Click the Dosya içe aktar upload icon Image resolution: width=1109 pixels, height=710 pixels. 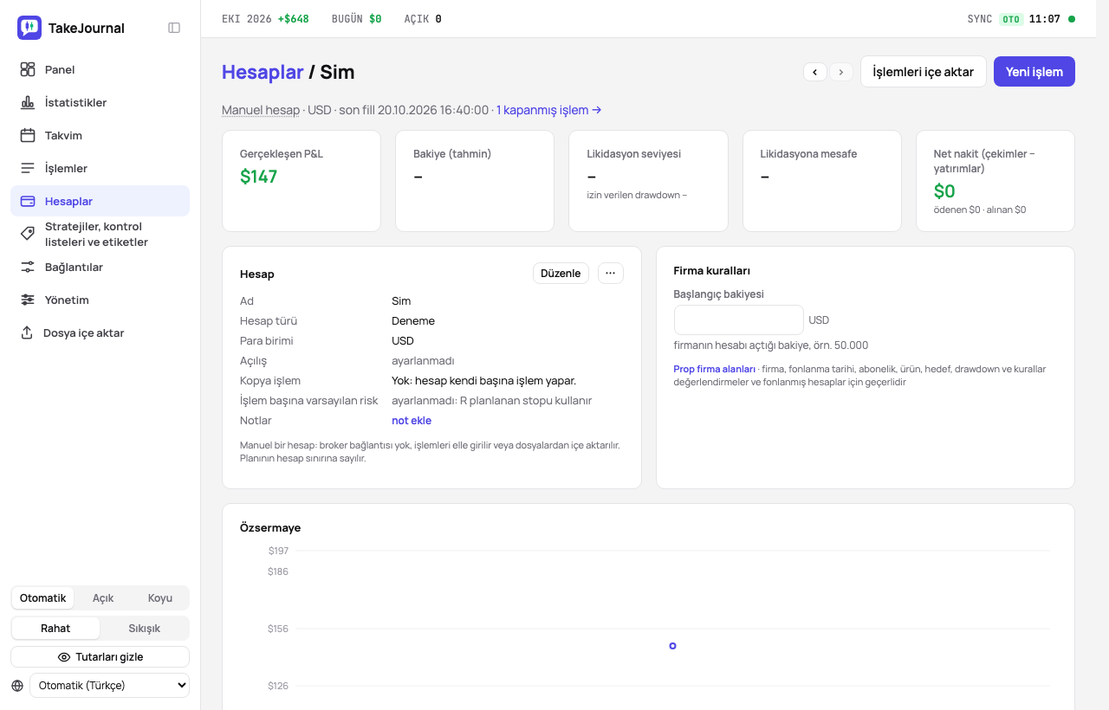click(27, 332)
